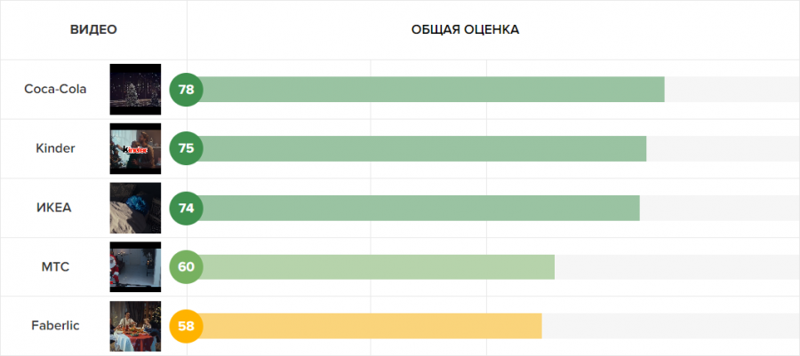Select the Kinder brand name

[55, 148]
